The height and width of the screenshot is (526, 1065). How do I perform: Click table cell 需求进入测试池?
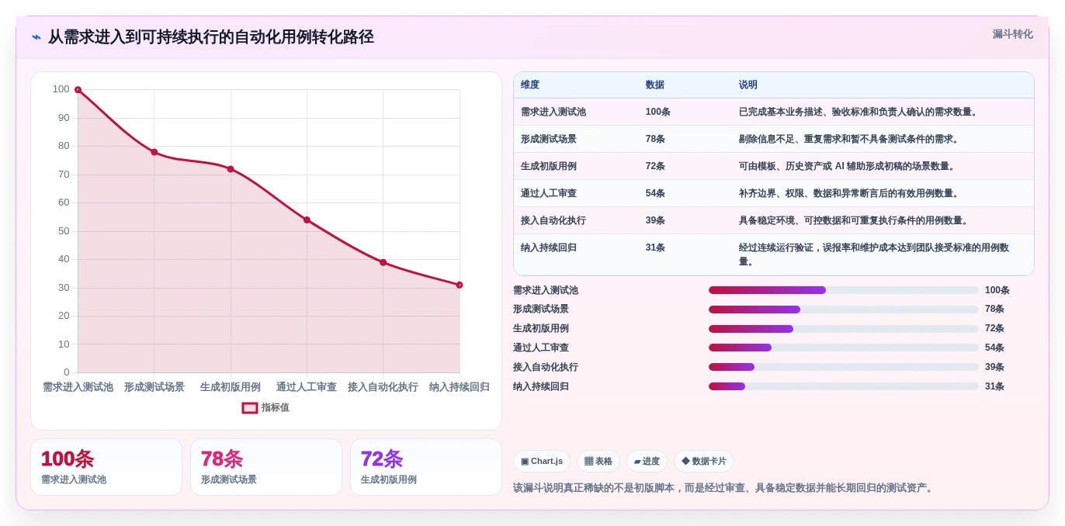point(553,112)
